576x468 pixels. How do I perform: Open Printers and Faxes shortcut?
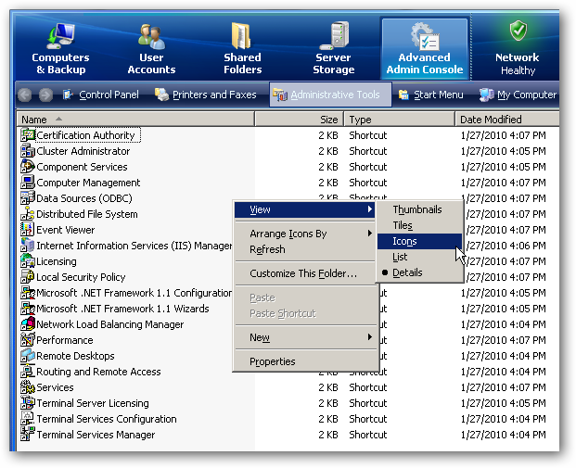coord(206,95)
